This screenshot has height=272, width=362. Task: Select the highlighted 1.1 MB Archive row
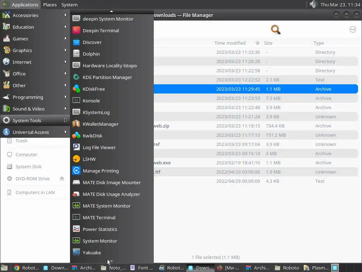[256, 89]
